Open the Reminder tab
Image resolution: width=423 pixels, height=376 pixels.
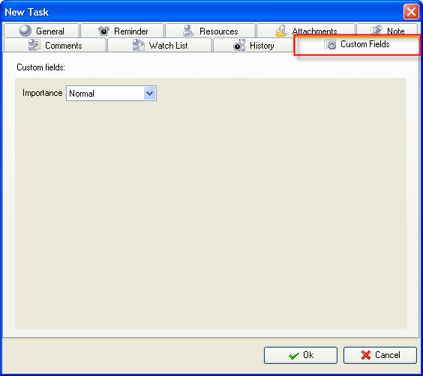click(122, 31)
